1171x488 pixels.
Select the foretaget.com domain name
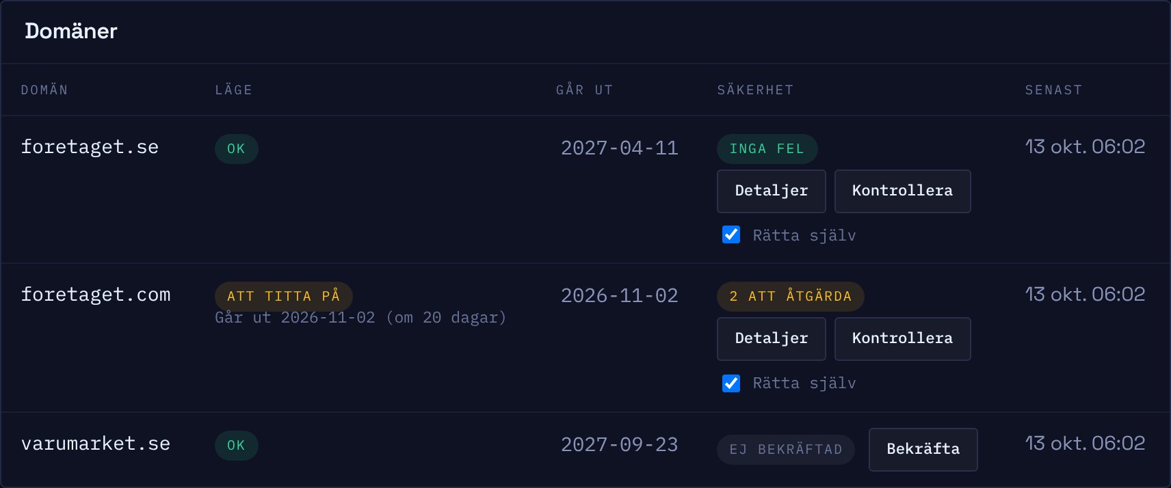click(96, 295)
